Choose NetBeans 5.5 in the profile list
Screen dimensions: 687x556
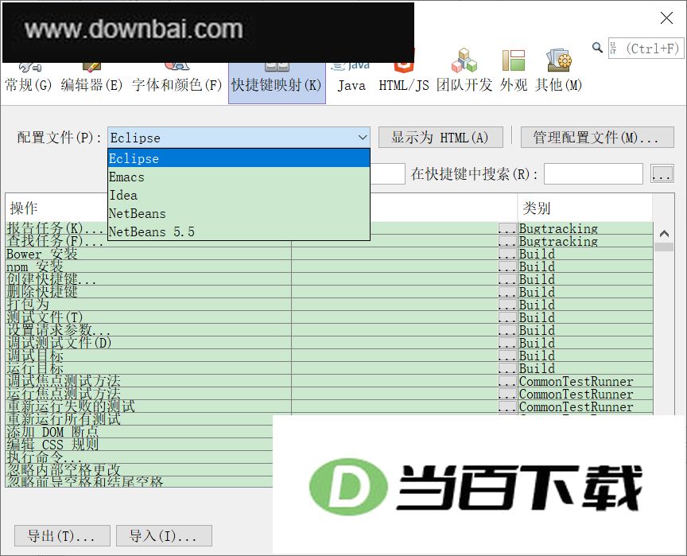coord(239,231)
